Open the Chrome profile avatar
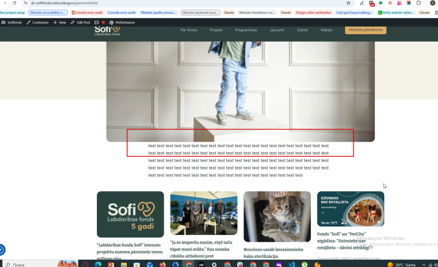This screenshot has width=438, height=267. [x=433, y=3]
